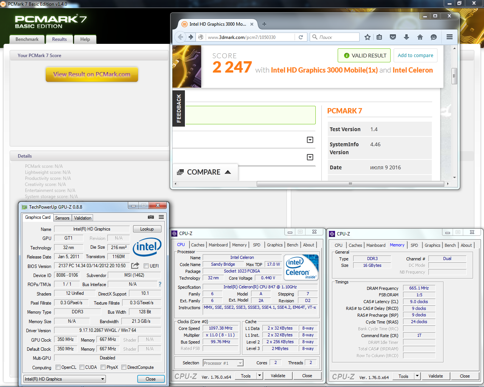
Task: Toggle the PhysX checkbox
Action: pos(103,367)
